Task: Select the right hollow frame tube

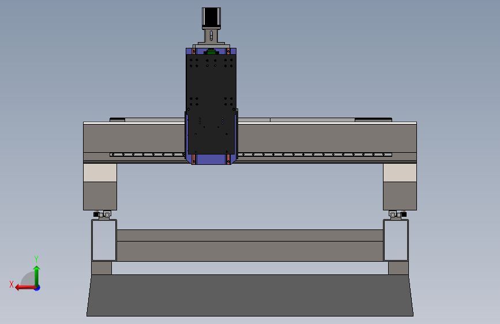Action: point(396,240)
